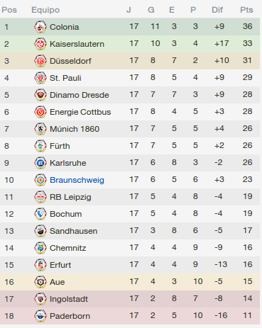
Task: Sort standings by Pos header
Action: click(9, 10)
